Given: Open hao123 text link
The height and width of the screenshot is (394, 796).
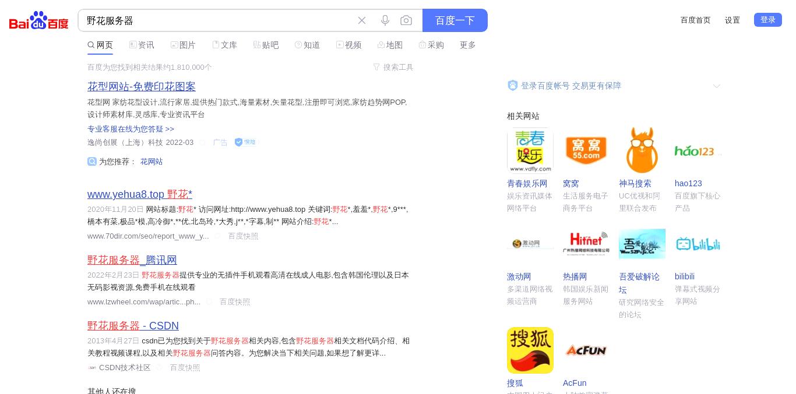Looking at the screenshot, I should pos(688,183).
